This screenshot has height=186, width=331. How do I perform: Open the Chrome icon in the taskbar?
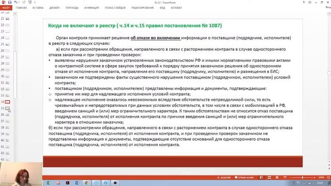tap(86, 183)
